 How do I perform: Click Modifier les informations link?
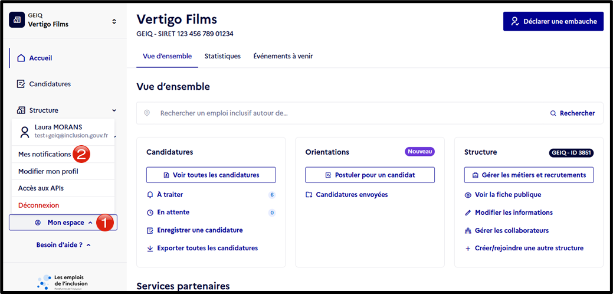coord(514,213)
